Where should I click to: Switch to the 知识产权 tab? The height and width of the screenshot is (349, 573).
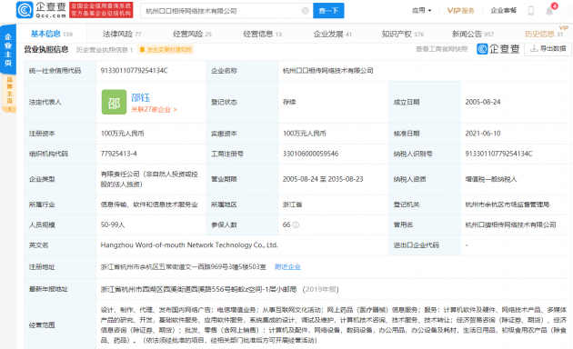403,34
